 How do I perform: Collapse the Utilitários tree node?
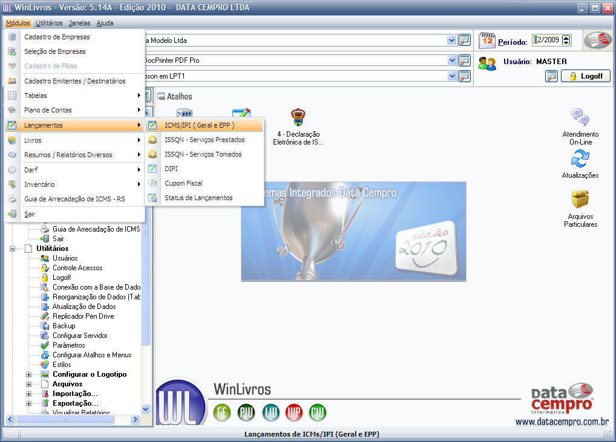pos(13,249)
